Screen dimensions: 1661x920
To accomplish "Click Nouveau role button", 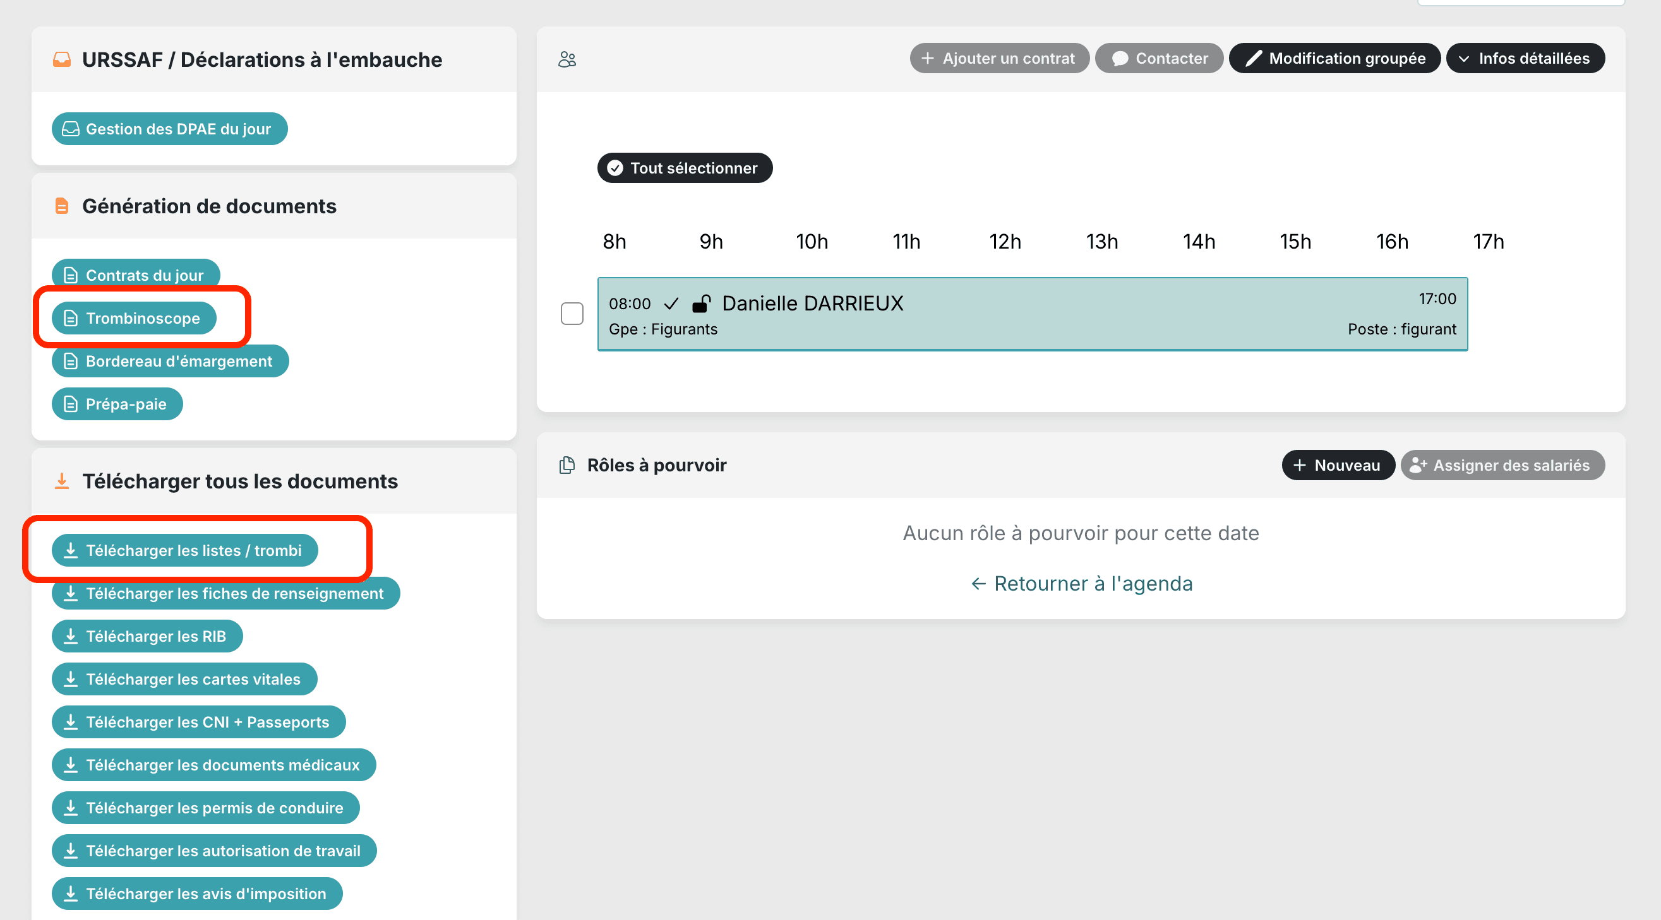I will coord(1338,465).
